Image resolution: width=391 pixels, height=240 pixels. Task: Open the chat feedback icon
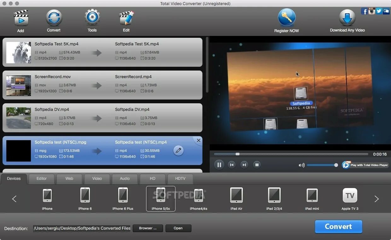386,11
